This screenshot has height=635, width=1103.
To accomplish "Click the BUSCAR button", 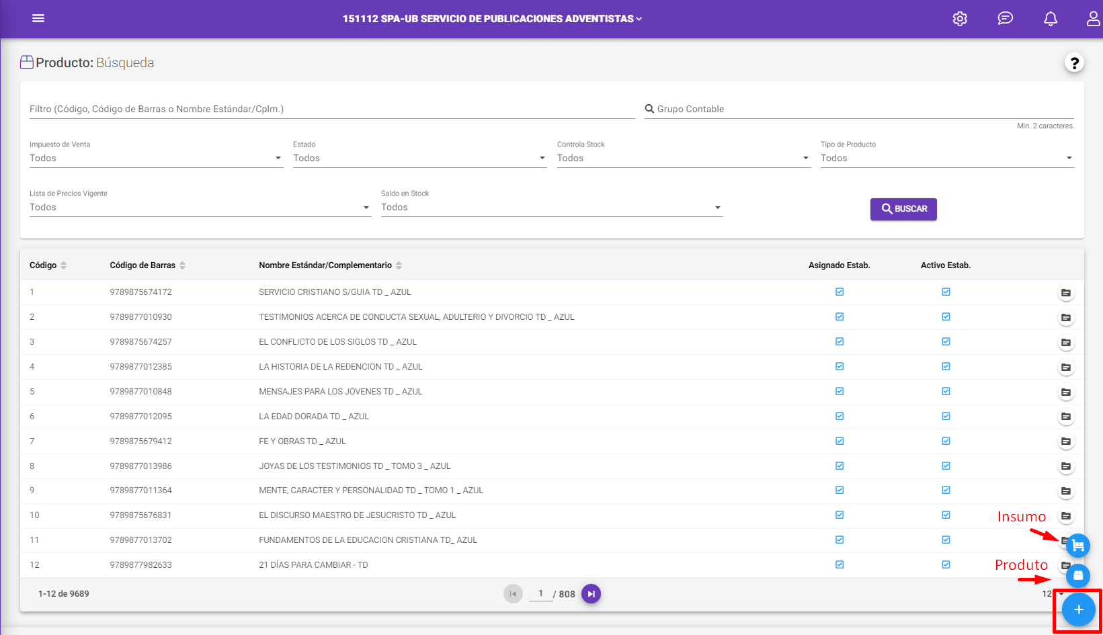I will pyautogui.click(x=903, y=209).
